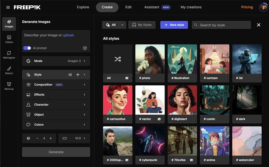The image size is (269, 167).
Task: Click the New style button
Action: pos(174,25)
